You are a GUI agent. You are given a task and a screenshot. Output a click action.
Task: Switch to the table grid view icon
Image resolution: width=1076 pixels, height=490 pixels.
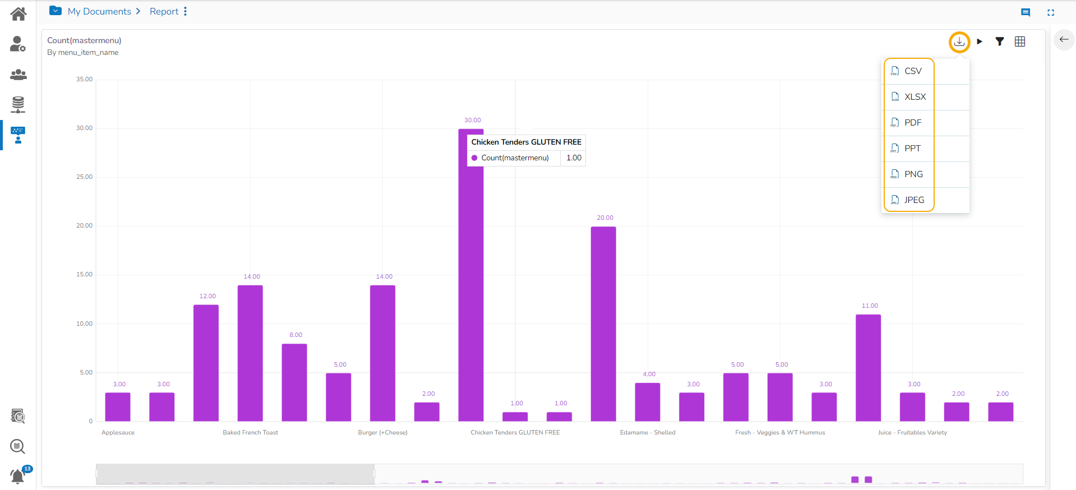1020,41
